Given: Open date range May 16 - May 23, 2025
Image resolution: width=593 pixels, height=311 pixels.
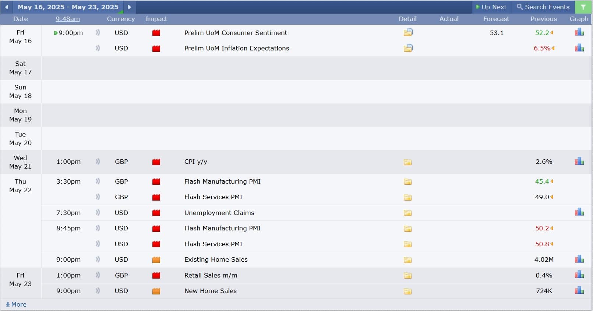Looking at the screenshot, I should [68, 7].
